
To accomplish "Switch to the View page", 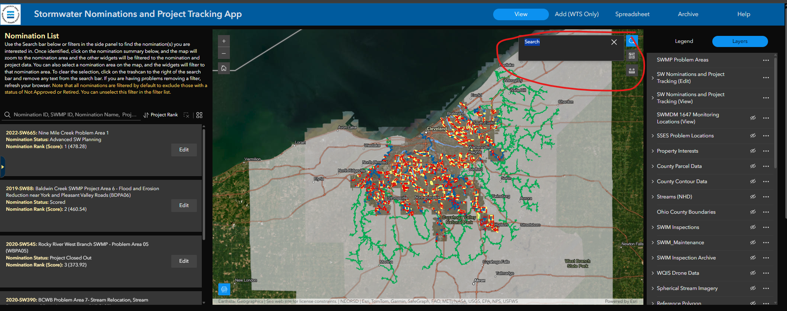I will point(521,14).
